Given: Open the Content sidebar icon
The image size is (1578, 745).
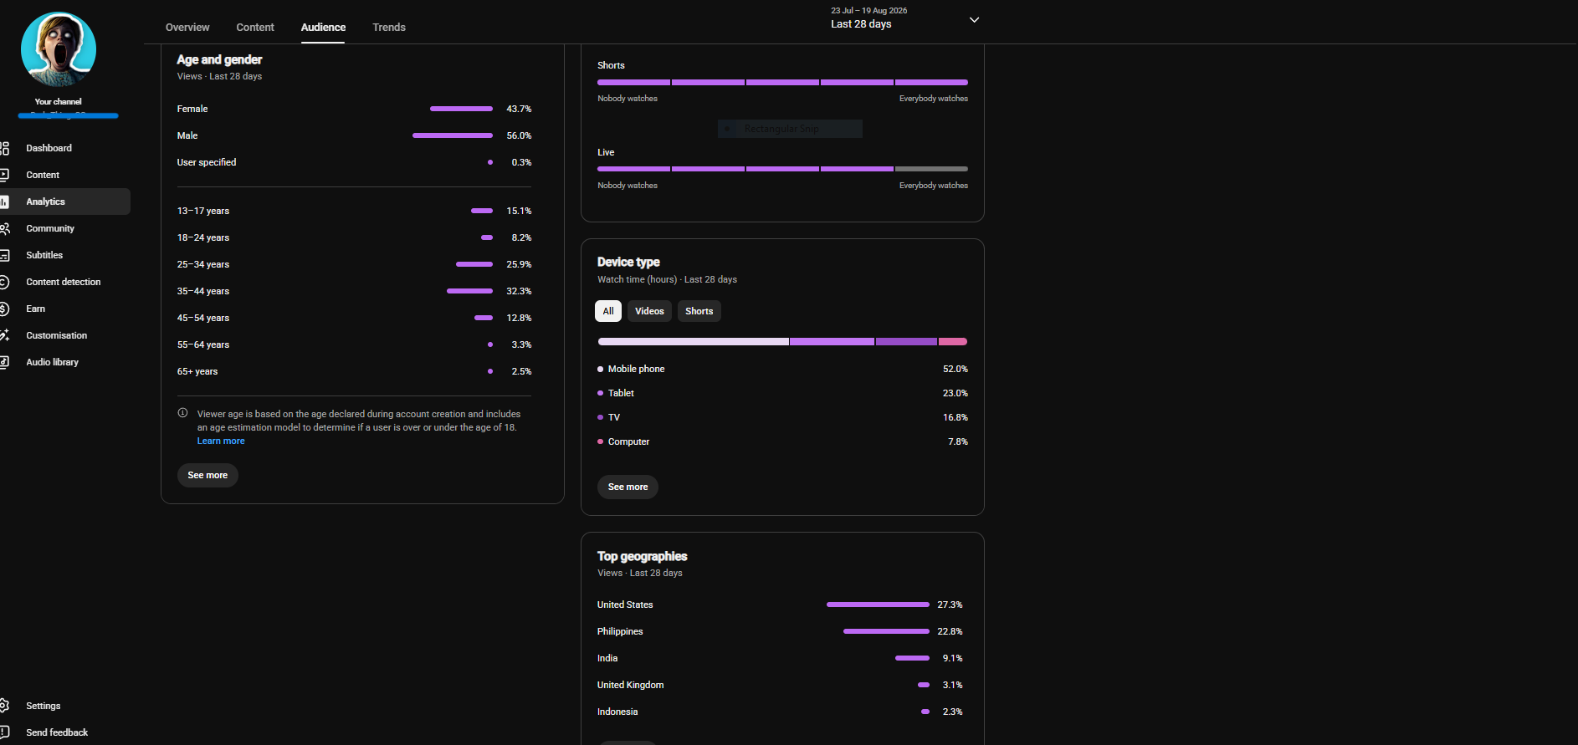Looking at the screenshot, I should click(4, 175).
